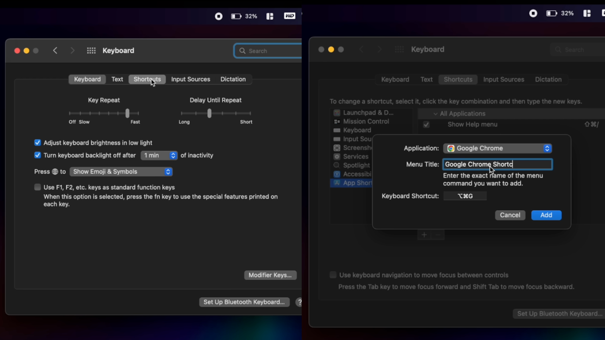The height and width of the screenshot is (340, 605).
Task: Open Keyboard tab in right window
Action: pyautogui.click(x=395, y=80)
